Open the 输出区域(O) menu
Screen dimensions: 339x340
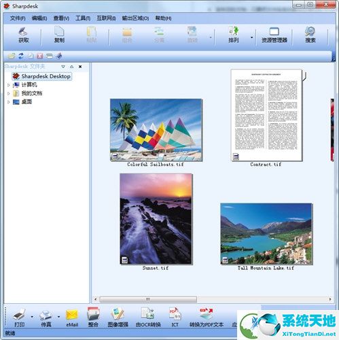(135, 18)
